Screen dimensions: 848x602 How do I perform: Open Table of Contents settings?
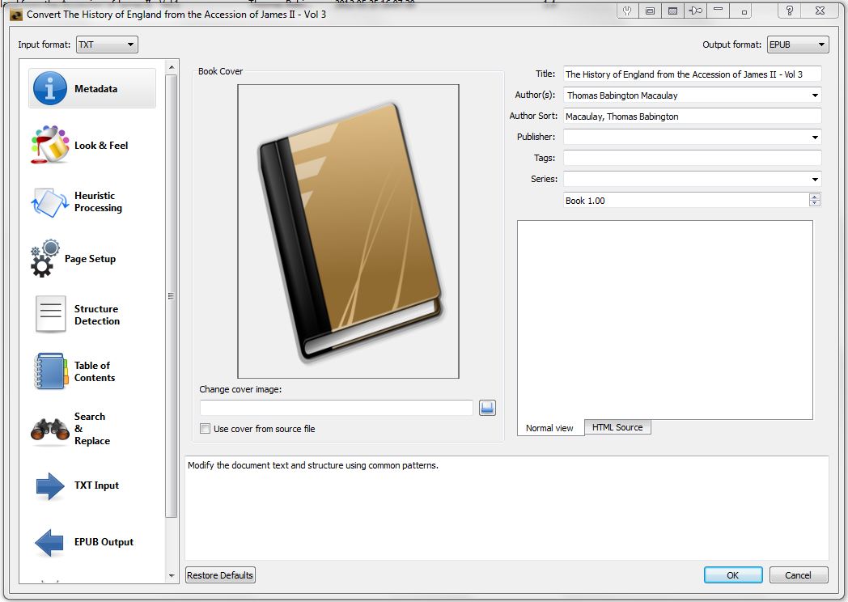pos(92,372)
